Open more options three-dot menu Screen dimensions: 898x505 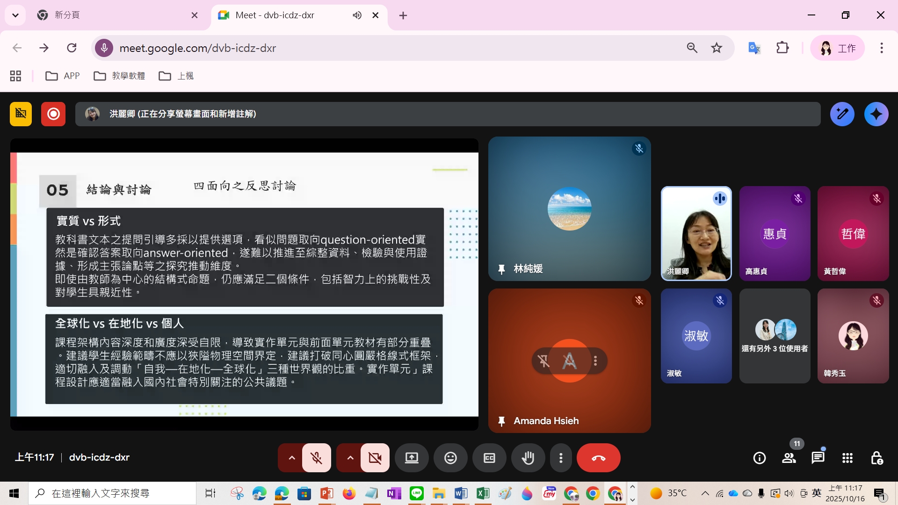(561, 458)
